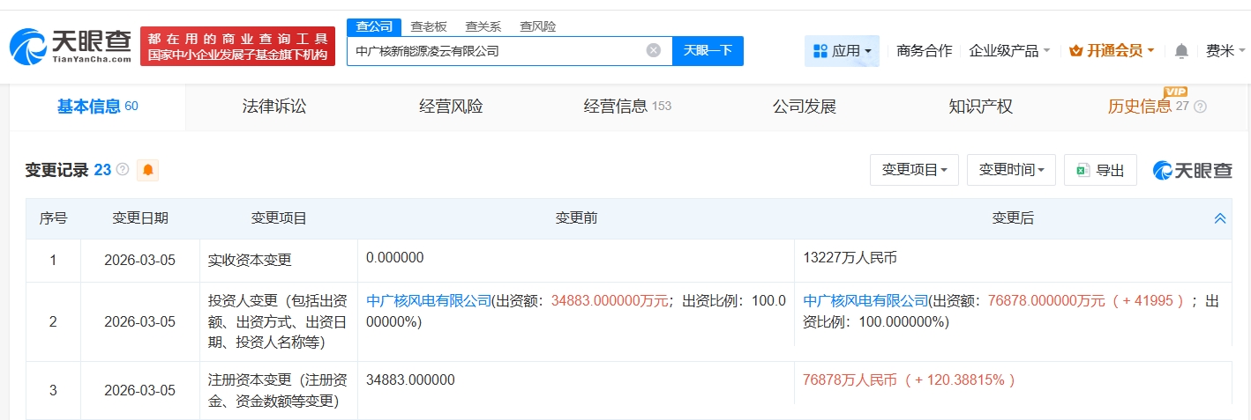Click the orange alert bell beside 变更记录
Image resolution: width=1251 pixels, height=420 pixels.
click(147, 170)
